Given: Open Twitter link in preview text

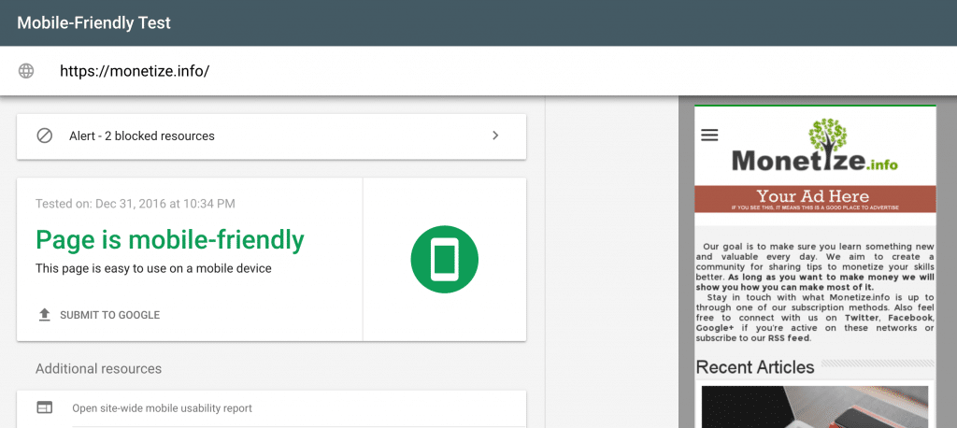Looking at the screenshot, I should point(862,318).
